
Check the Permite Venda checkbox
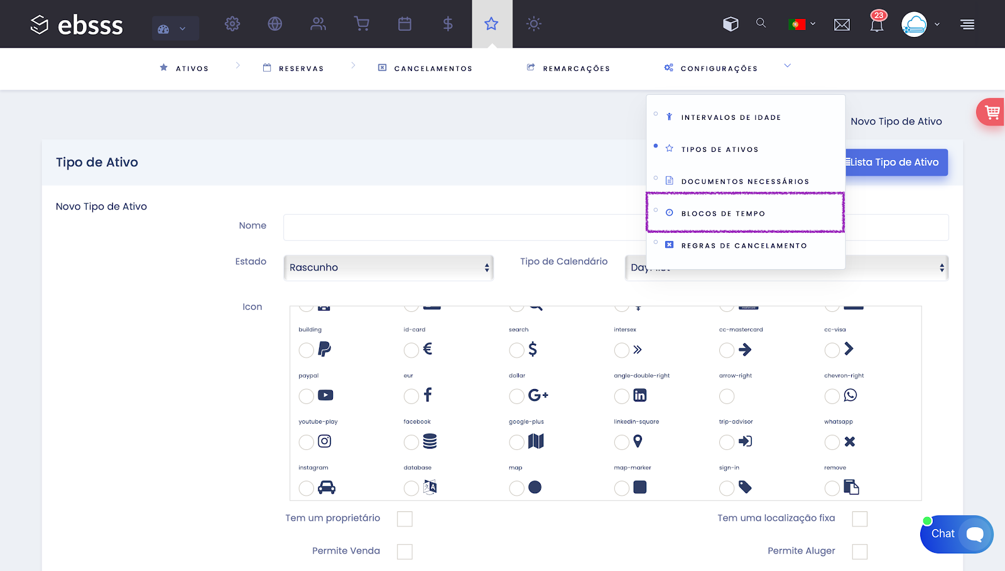(x=405, y=552)
